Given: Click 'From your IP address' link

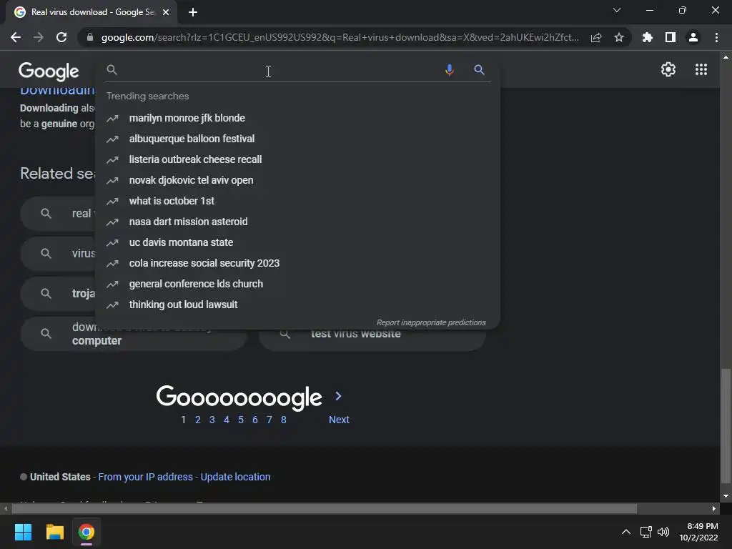Looking at the screenshot, I should tap(145, 477).
